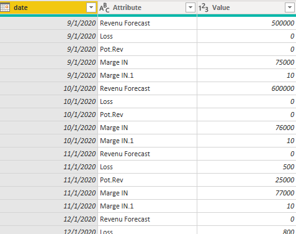Click value 0 in 9/1/2020 Loss row
The image size is (296, 234).
pyautogui.click(x=292, y=36)
